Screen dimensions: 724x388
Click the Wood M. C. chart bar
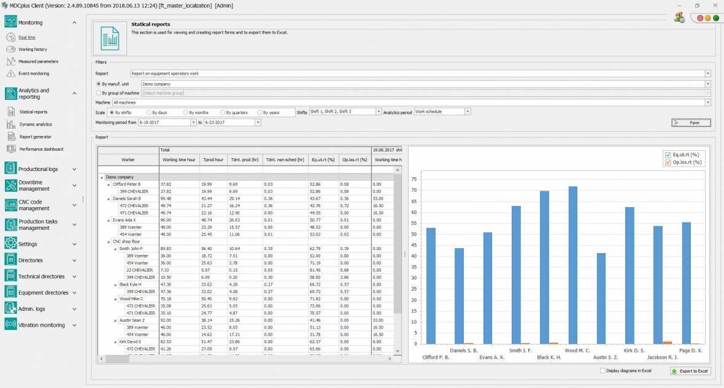[573, 265]
